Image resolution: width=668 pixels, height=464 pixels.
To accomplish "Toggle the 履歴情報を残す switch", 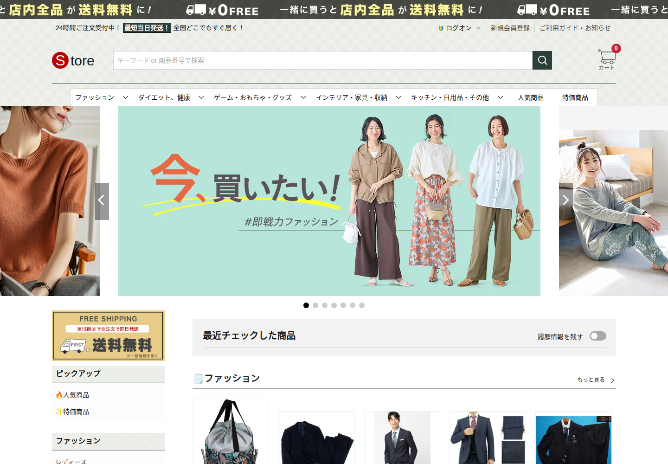I will point(598,336).
